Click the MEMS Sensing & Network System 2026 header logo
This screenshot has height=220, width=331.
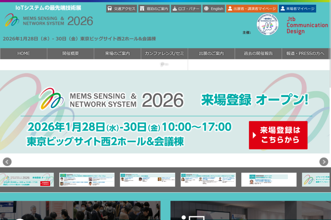(49, 21)
